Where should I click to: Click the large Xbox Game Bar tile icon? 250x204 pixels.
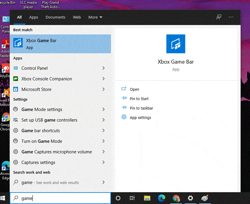[176, 44]
